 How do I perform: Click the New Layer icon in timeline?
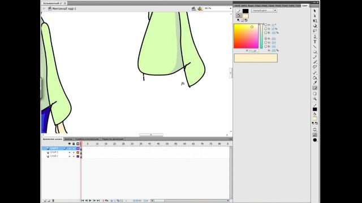[45, 201]
